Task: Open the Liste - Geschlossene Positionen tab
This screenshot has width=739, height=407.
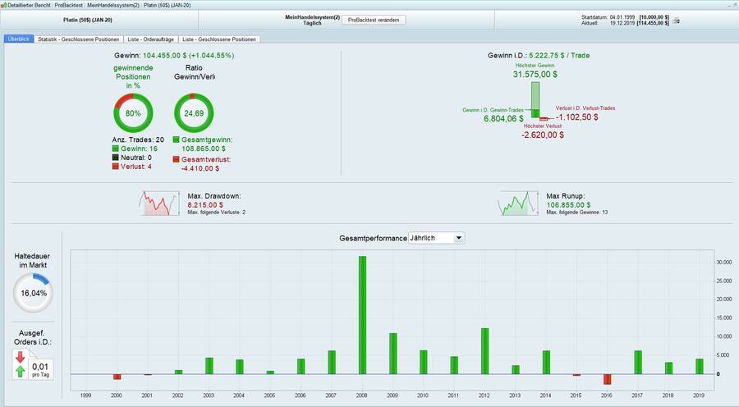Action: tap(219, 39)
